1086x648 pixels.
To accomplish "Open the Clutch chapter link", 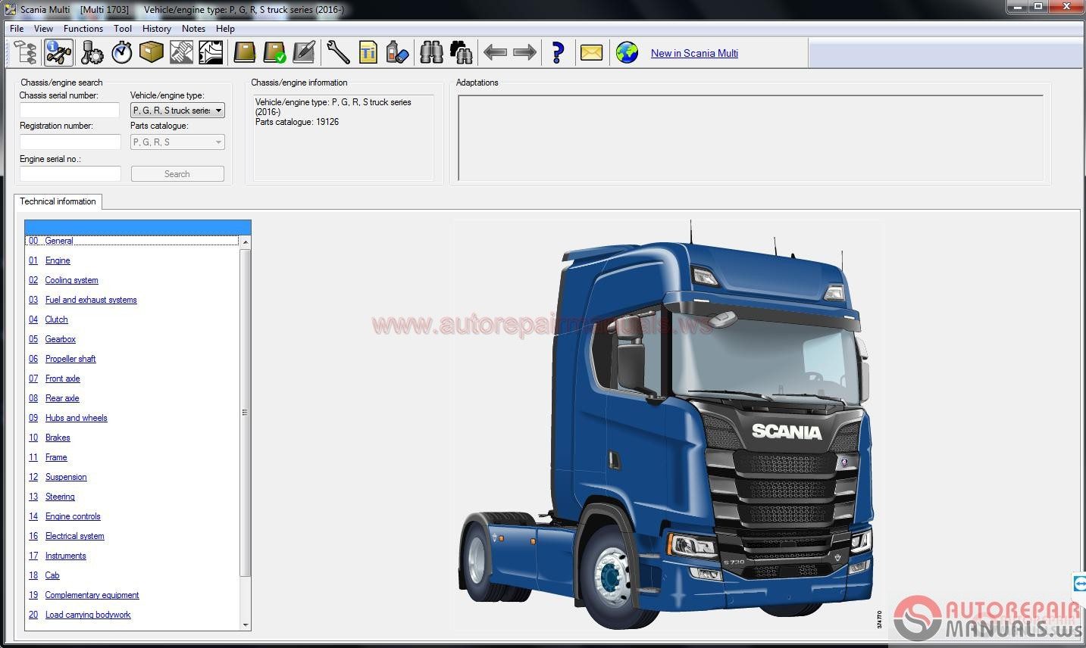I will pos(56,319).
